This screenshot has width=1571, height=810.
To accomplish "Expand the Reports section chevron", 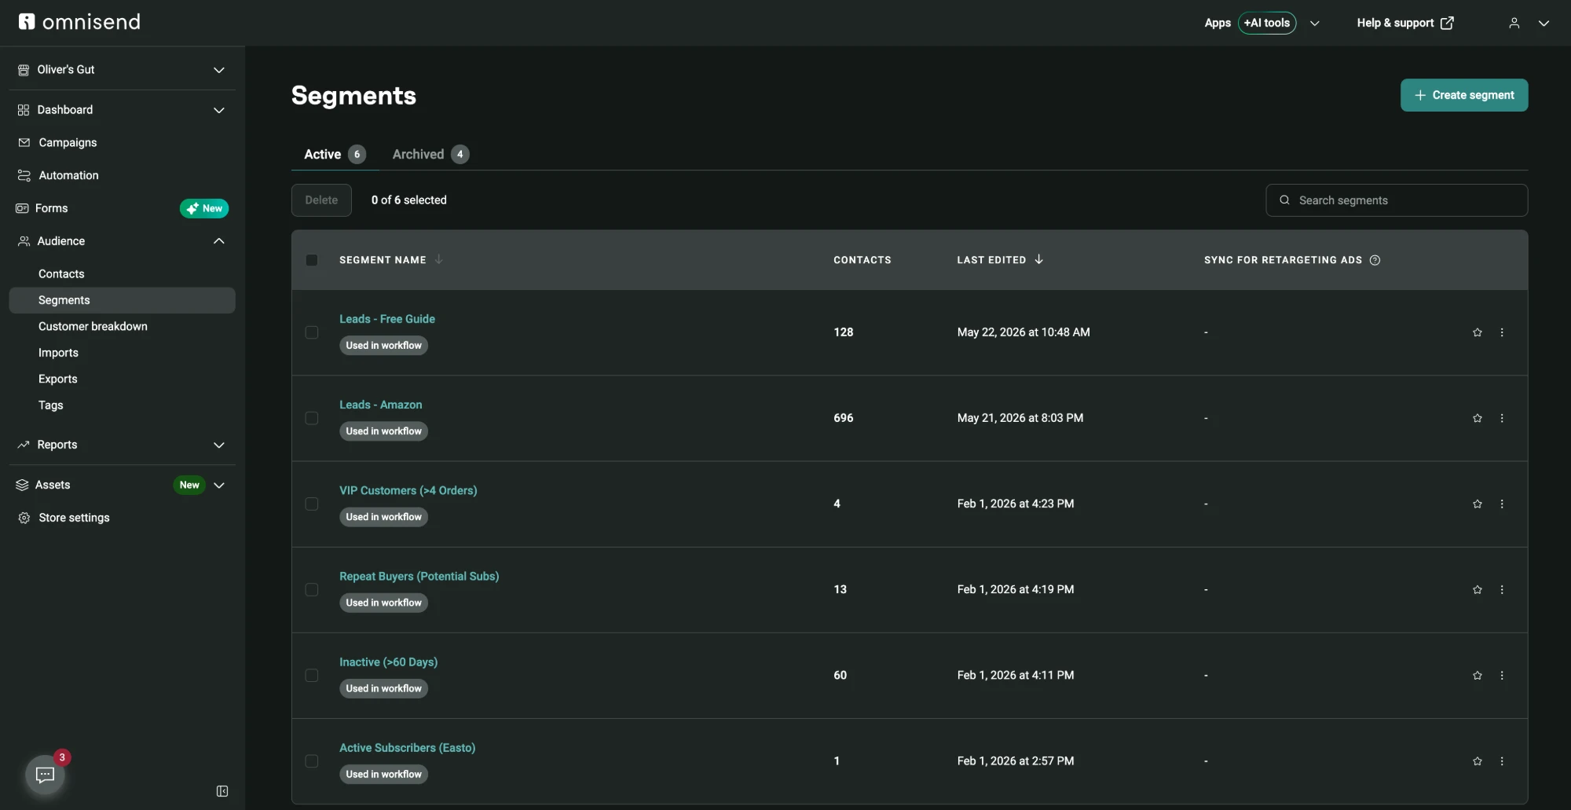I will point(219,445).
